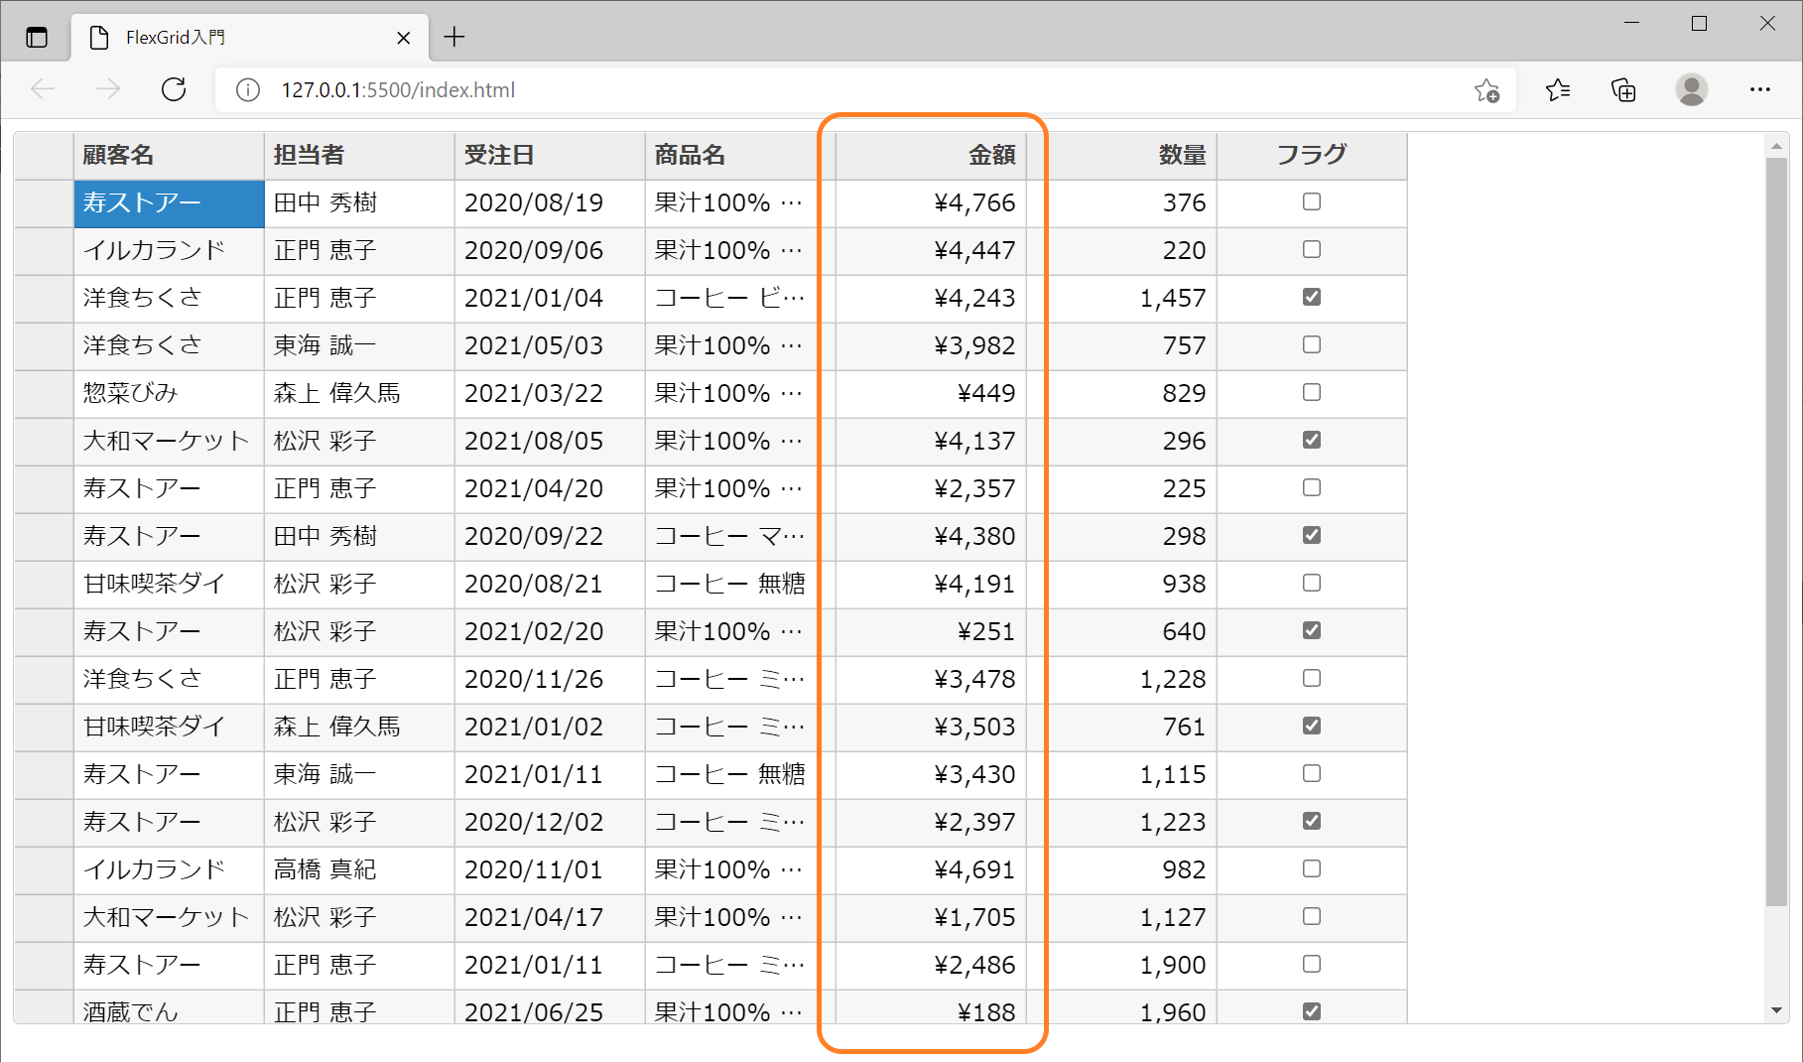
Task: Uncheck the flag box in the ¥3,503 row
Action: [x=1312, y=727]
